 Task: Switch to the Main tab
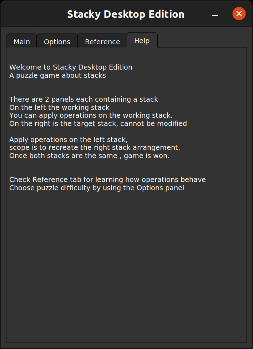tap(21, 41)
